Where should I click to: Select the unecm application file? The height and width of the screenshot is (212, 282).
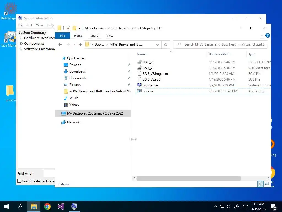pyautogui.click(x=148, y=91)
